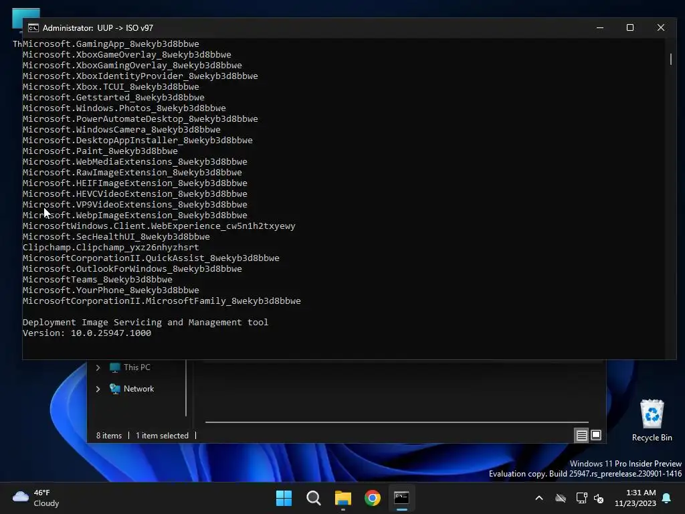
Task: Click the Microsoft.VP9VideoExtensions line
Action: click(x=135, y=205)
